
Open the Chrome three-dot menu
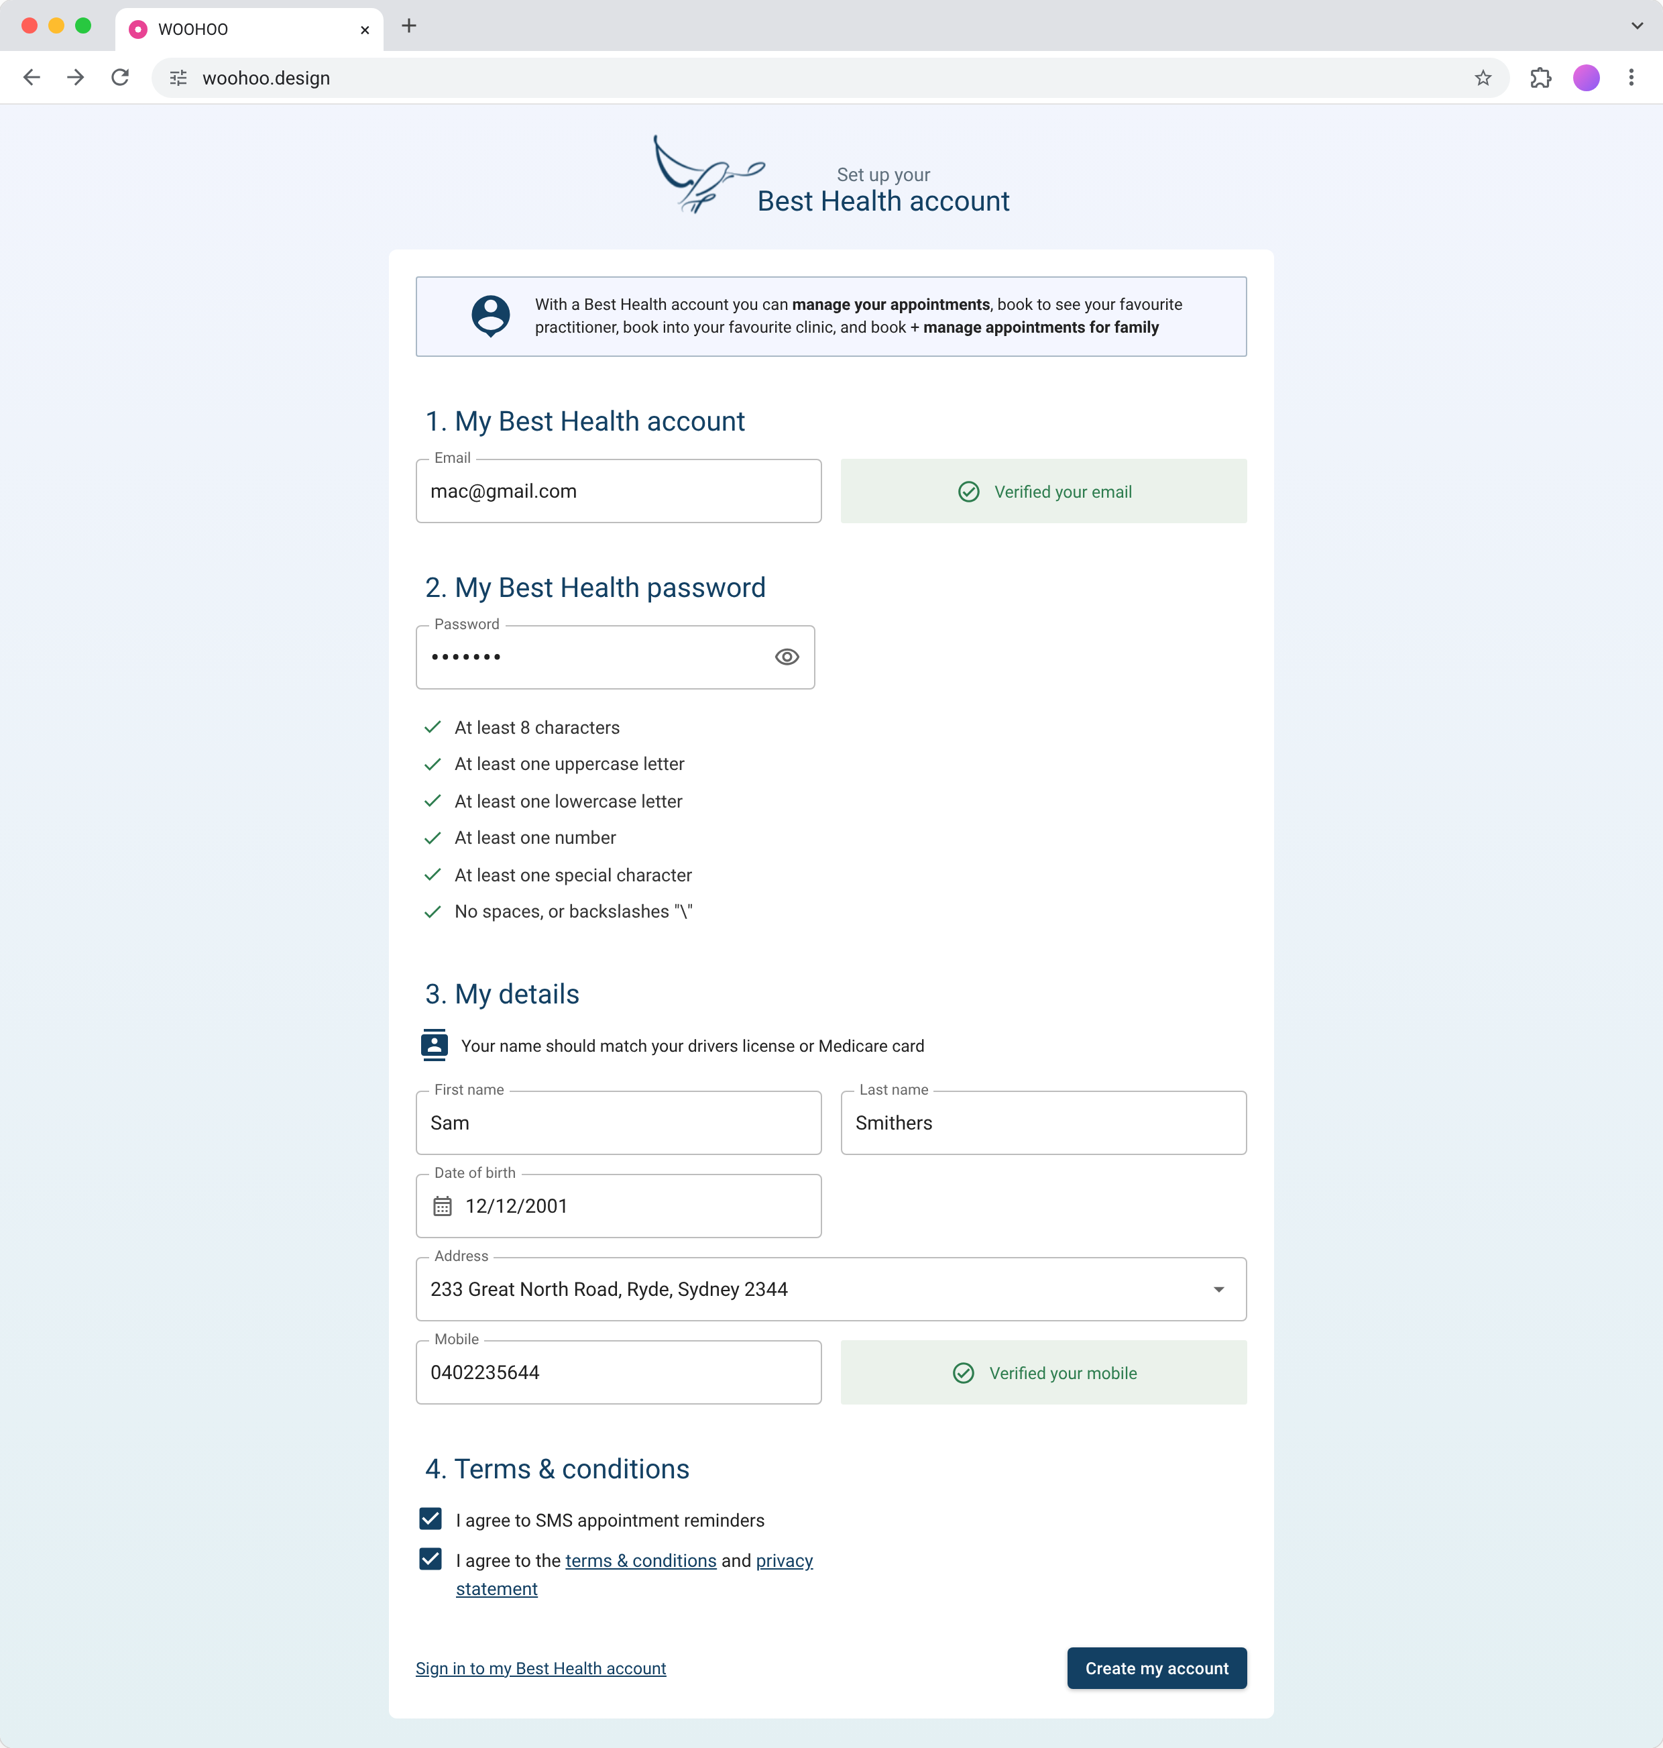[x=1631, y=78]
